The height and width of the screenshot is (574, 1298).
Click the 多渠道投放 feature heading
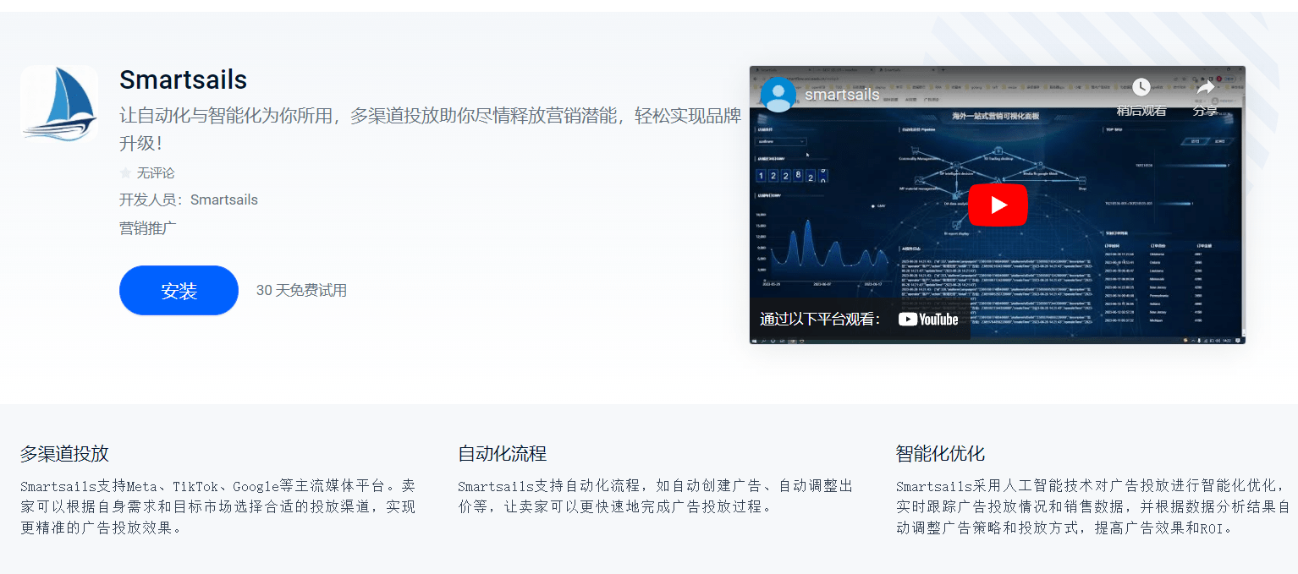click(64, 454)
